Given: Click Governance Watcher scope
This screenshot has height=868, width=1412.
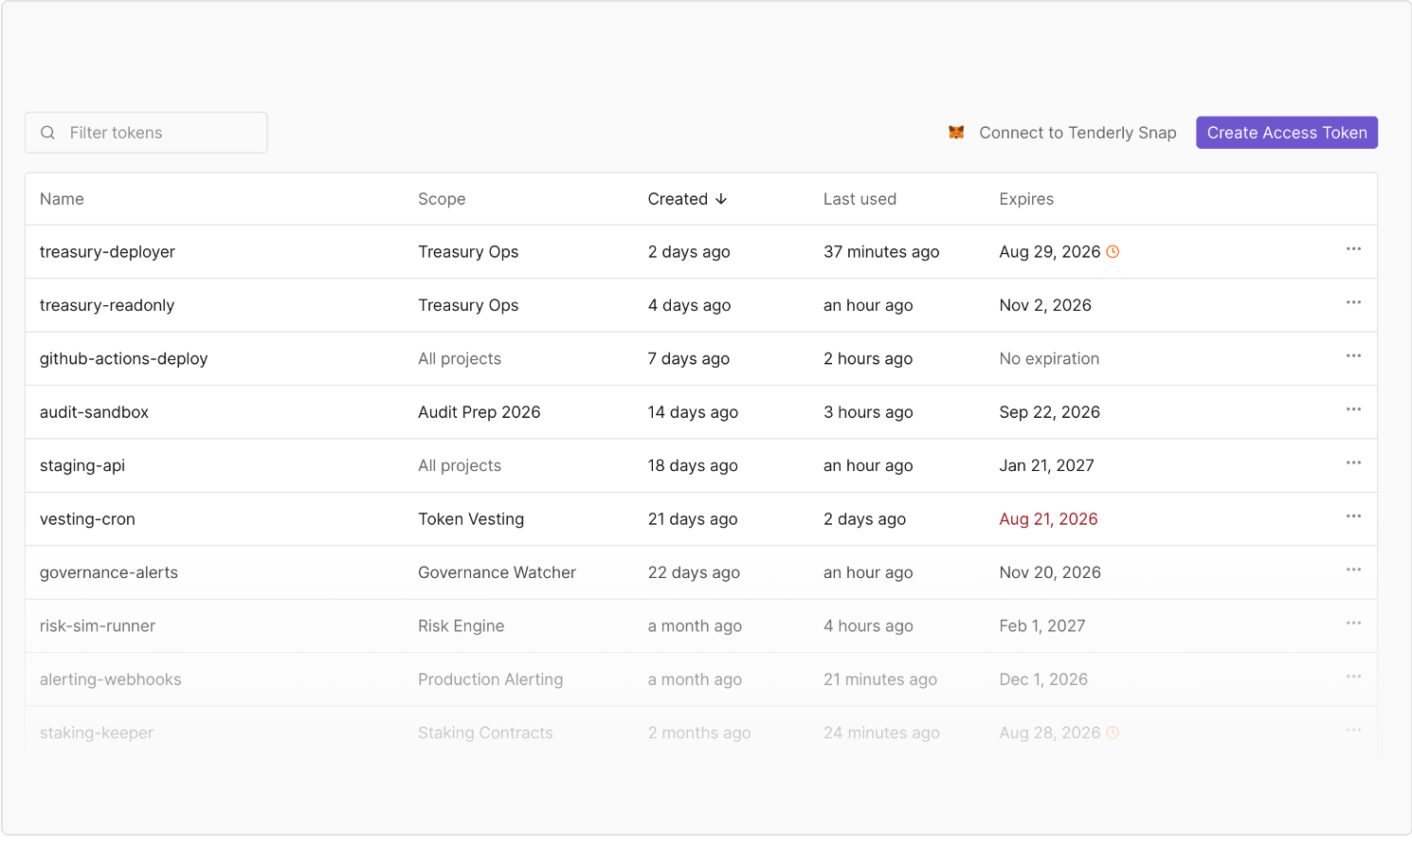Looking at the screenshot, I should coord(497,572).
